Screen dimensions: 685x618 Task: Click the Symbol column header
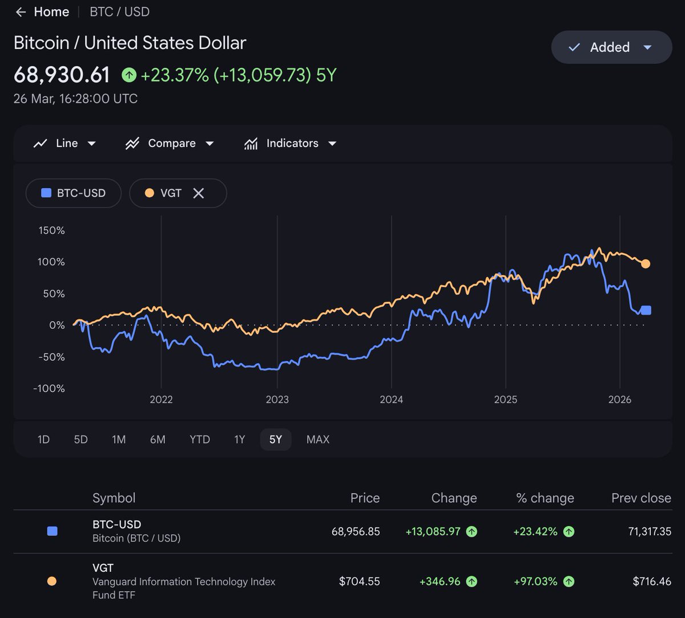point(114,498)
